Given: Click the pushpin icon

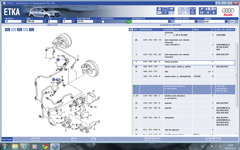Looking at the screenshot, I should pos(202,9).
